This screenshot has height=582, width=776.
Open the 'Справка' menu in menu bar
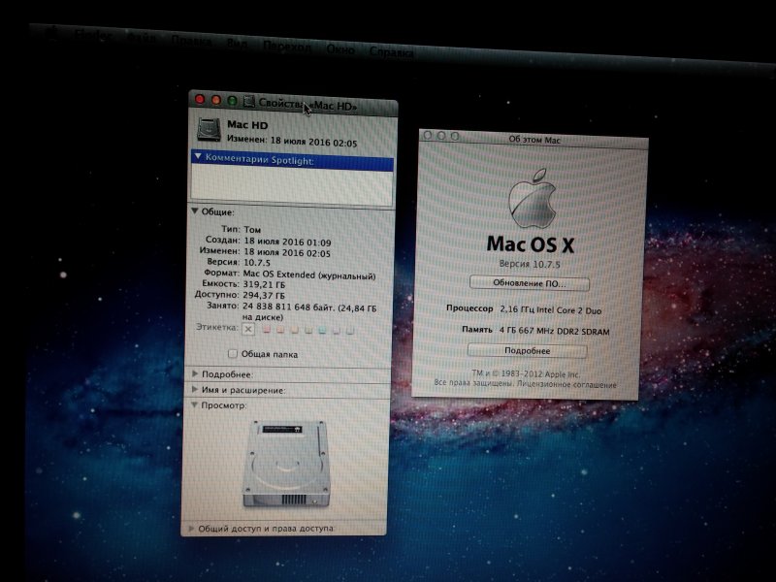coord(391,51)
